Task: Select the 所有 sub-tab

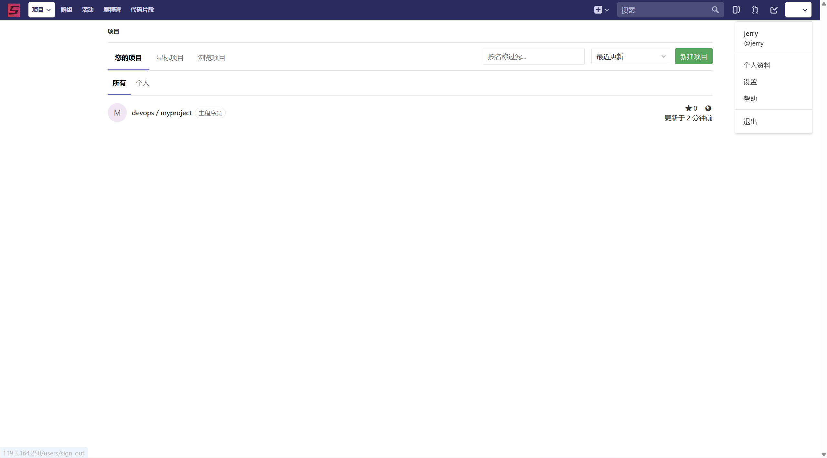Action: (x=119, y=83)
